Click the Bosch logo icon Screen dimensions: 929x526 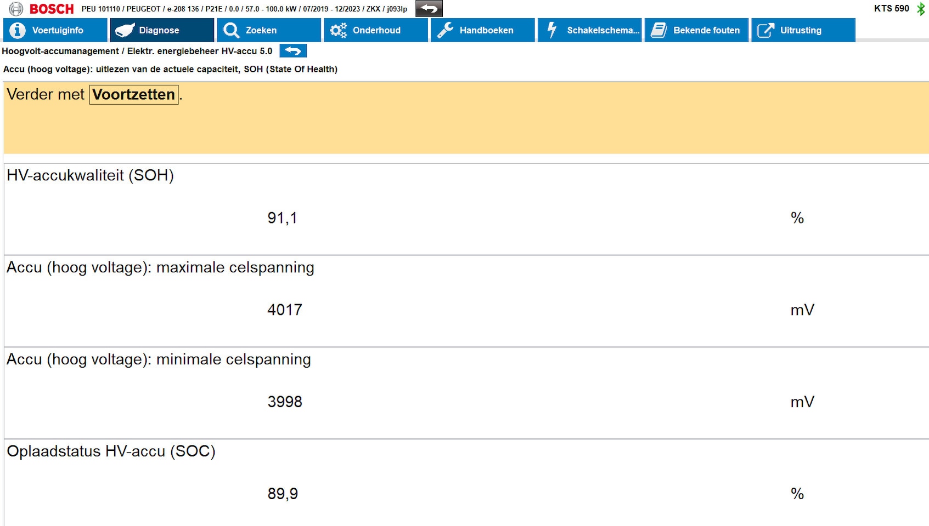click(x=16, y=9)
